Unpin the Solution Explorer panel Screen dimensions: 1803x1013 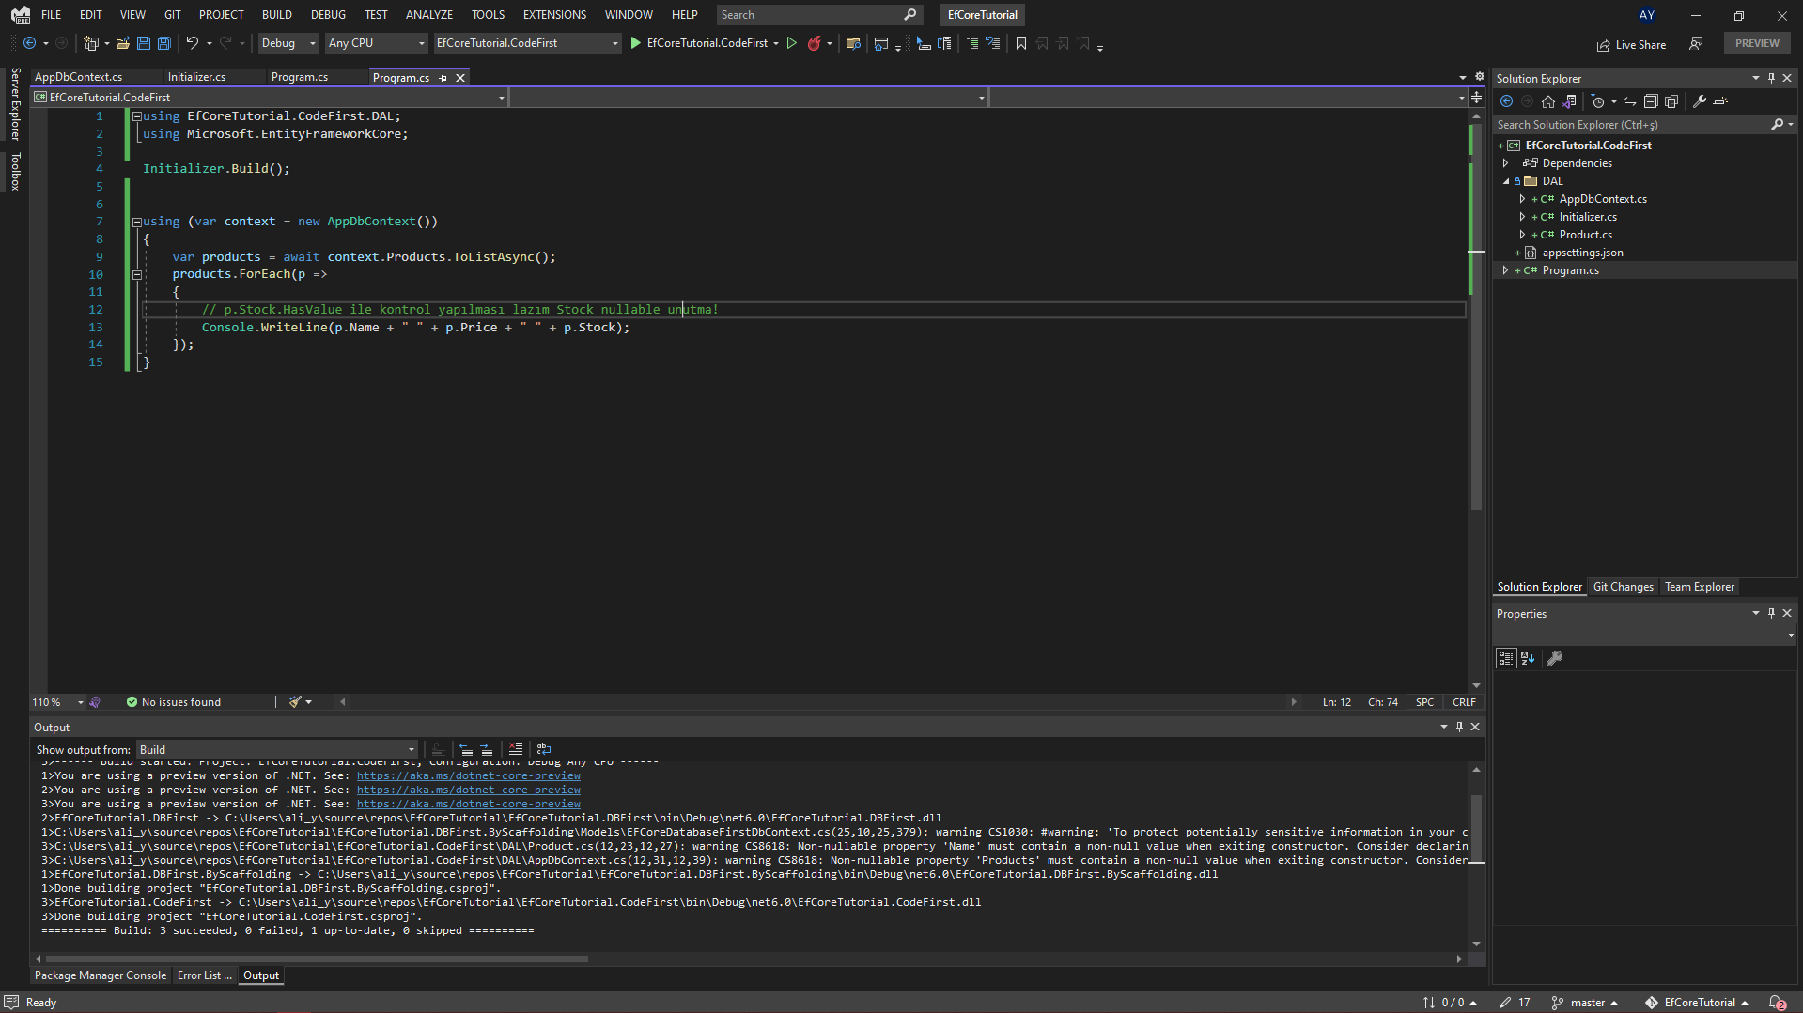click(x=1770, y=78)
